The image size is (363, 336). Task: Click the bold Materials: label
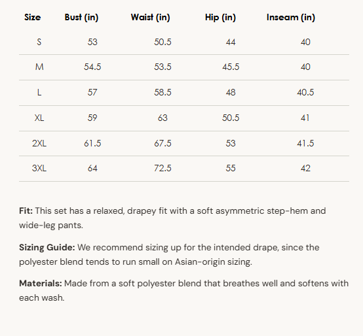click(41, 283)
